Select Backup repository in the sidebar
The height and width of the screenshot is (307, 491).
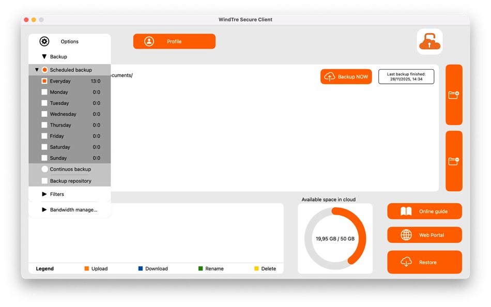tap(44, 180)
